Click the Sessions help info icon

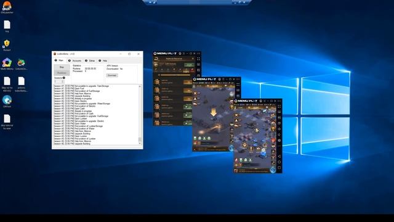pyautogui.click(x=64, y=78)
